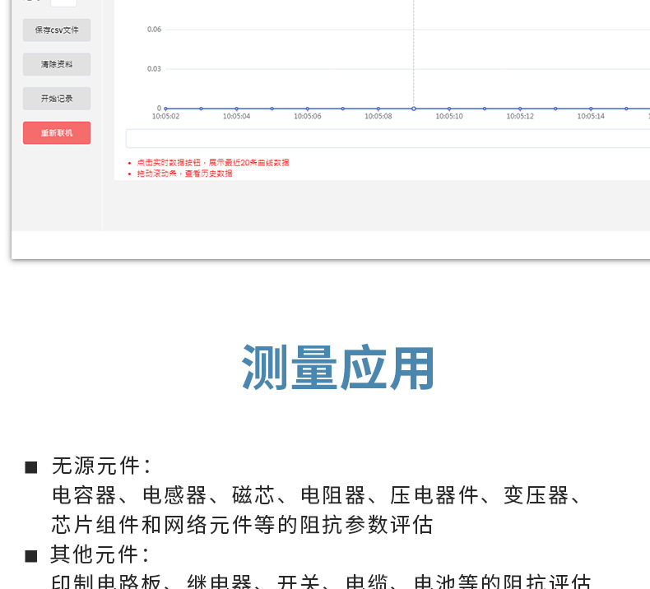650x589 pixels.
Task: Click the 10:05:10 time axis label
Action: pyautogui.click(x=449, y=117)
